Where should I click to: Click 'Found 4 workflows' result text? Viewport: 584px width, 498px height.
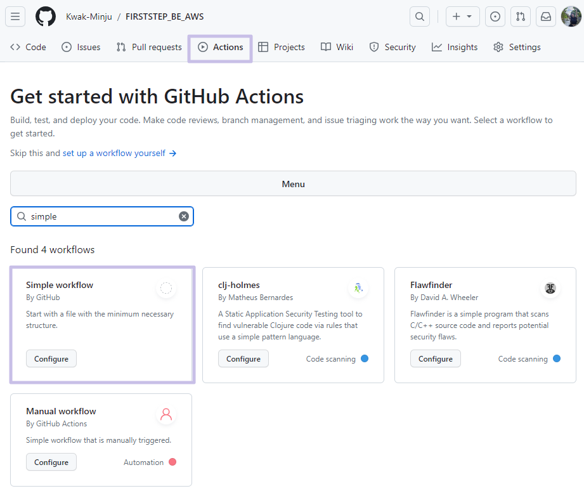[x=53, y=250]
